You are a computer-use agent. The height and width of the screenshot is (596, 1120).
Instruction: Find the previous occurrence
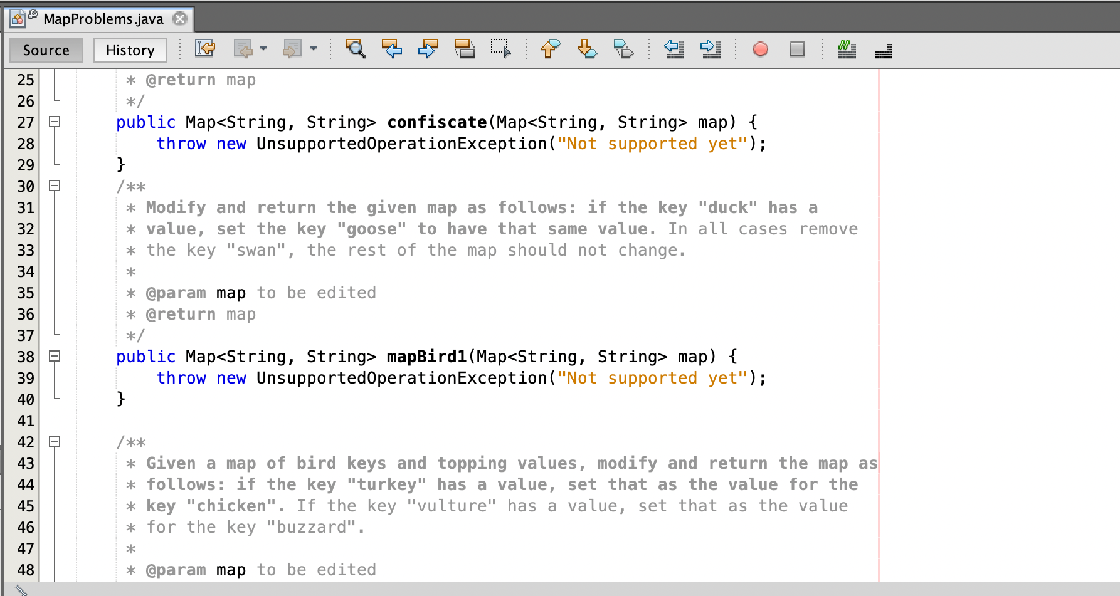(392, 49)
